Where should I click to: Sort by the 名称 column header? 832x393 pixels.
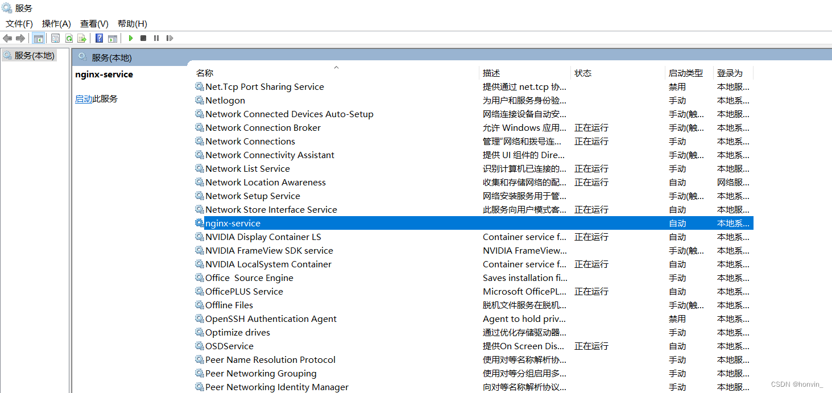pyautogui.click(x=205, y=73)
